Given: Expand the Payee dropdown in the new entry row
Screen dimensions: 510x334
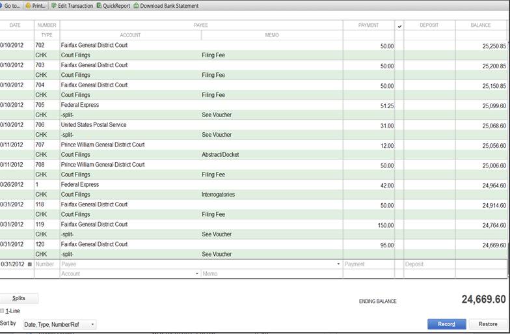Looking at the screenshot, I should point(338,264).
